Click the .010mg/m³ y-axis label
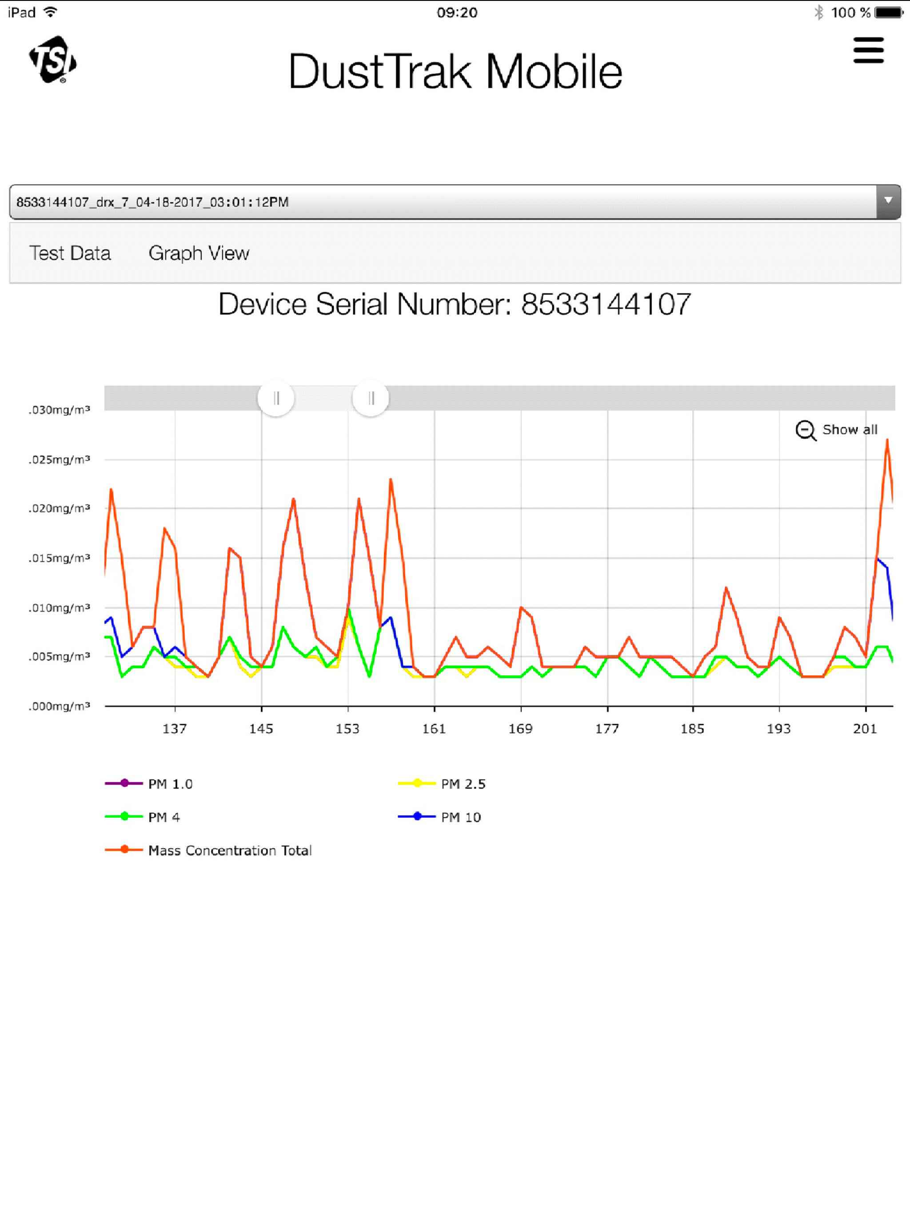The width and height of the screenshot is (910, 1214). (x=59, y=607)
